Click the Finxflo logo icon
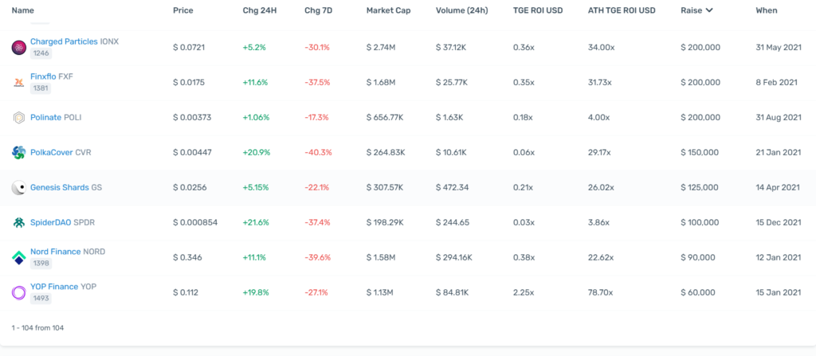Screen dimensions: 816x356 coord(19,82)
